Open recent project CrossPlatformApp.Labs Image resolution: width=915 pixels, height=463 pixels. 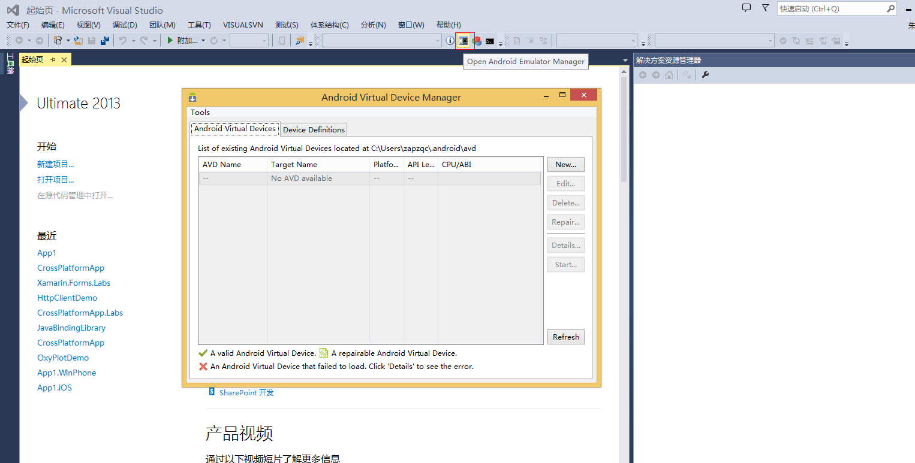(x=80, y=313)
